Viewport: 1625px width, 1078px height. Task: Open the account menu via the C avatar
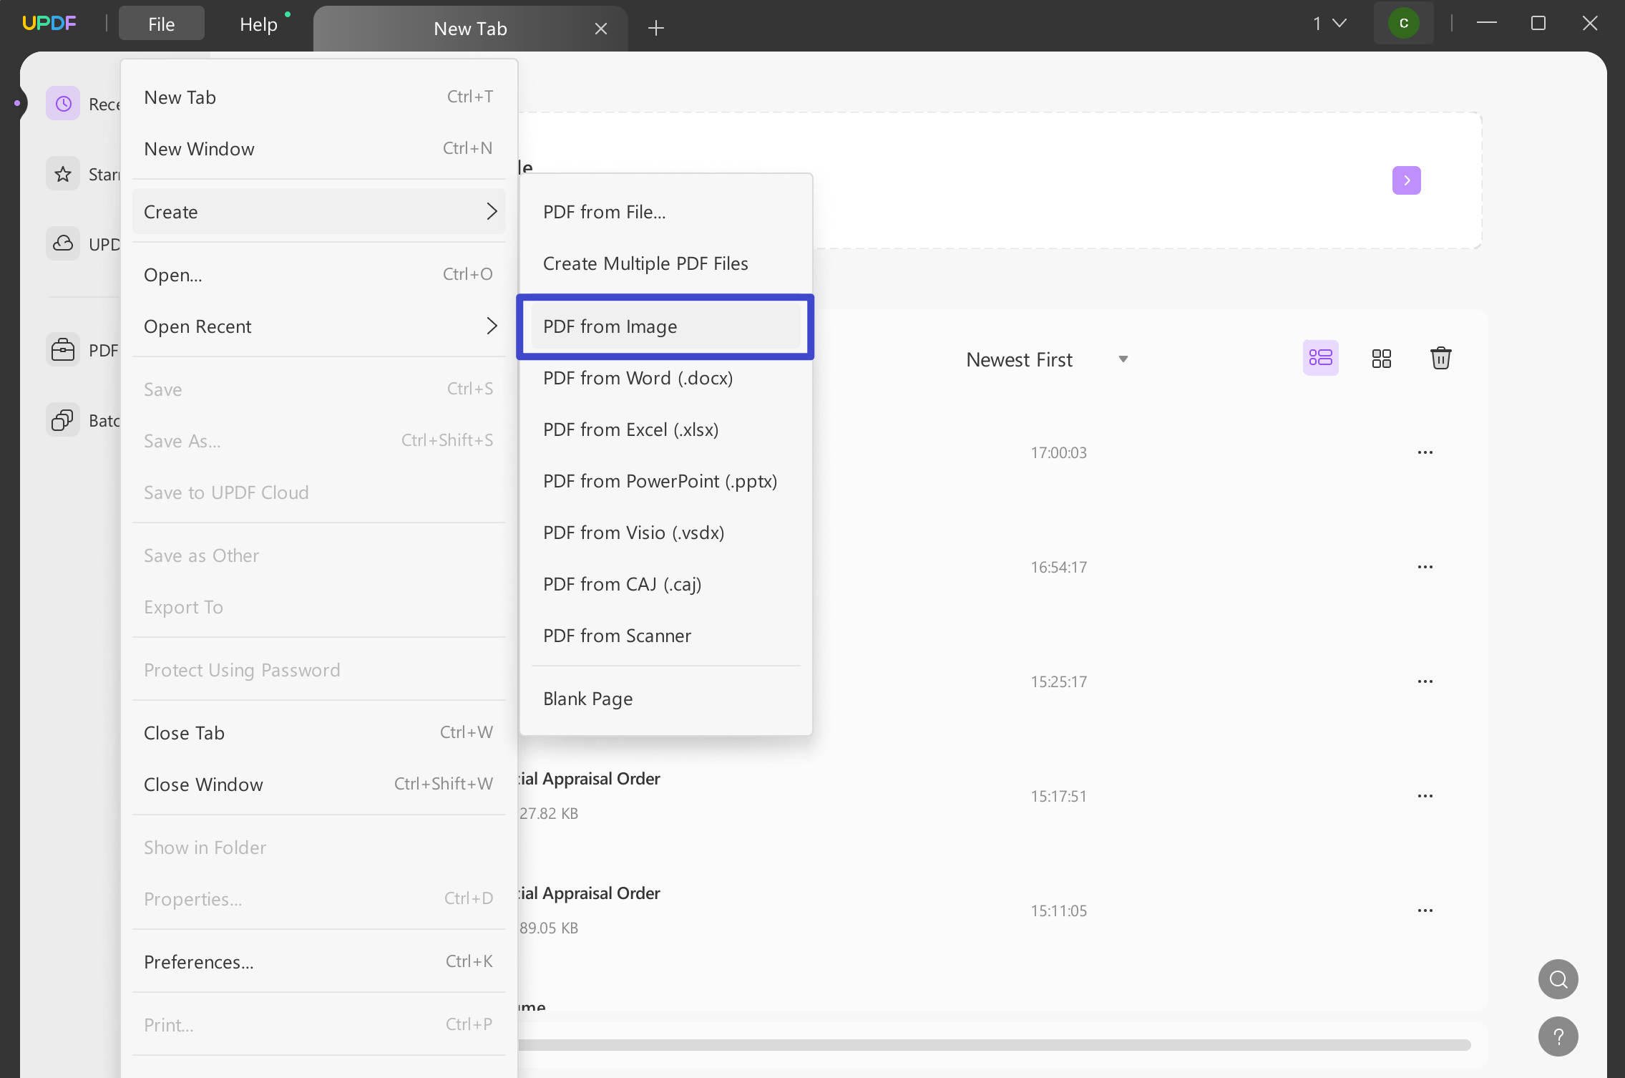pos(1403,23)
